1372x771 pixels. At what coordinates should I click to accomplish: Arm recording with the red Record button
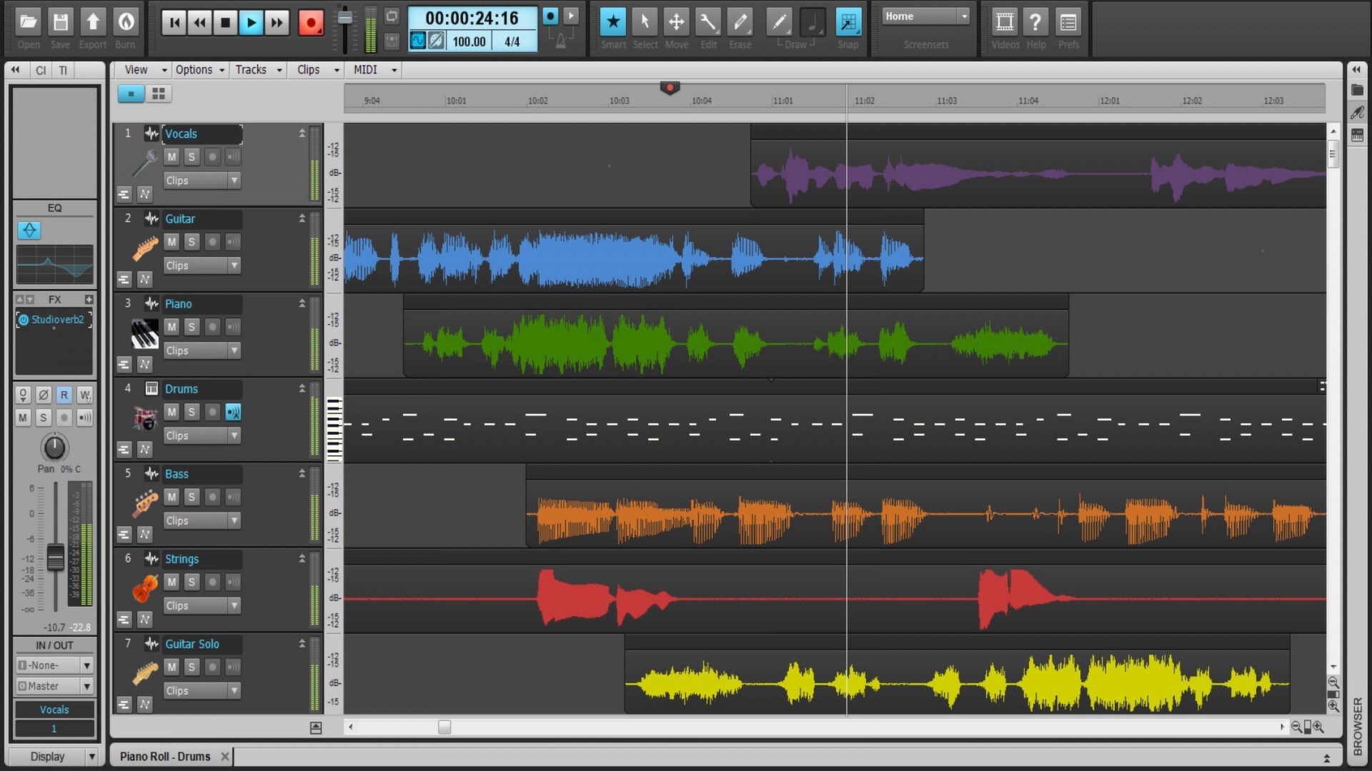coord(311,23)
